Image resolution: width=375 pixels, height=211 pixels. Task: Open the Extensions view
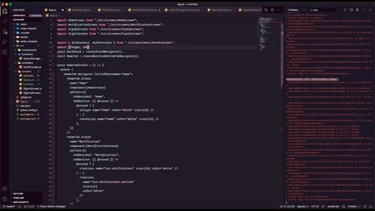point(5,52)
